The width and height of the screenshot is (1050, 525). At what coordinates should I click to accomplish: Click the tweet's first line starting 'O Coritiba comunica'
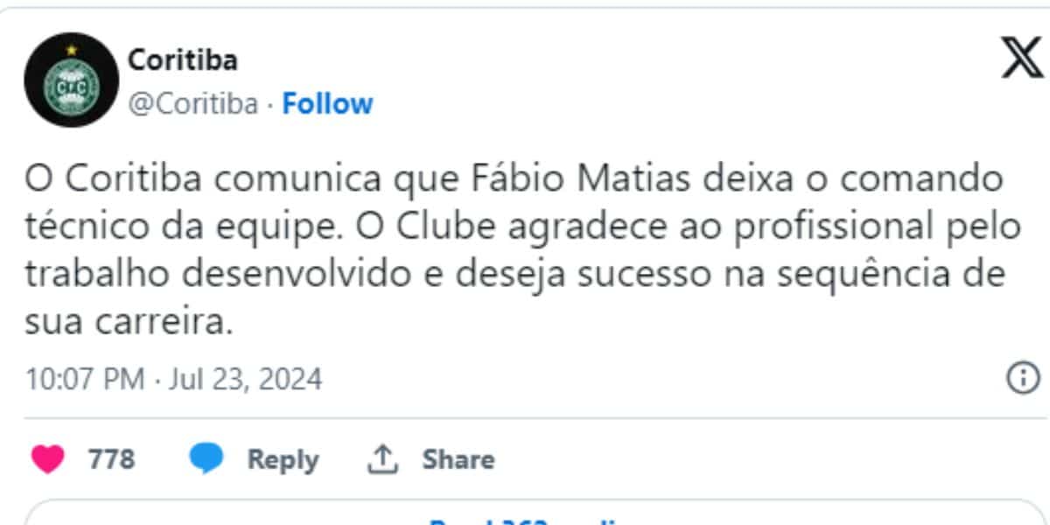514,178
